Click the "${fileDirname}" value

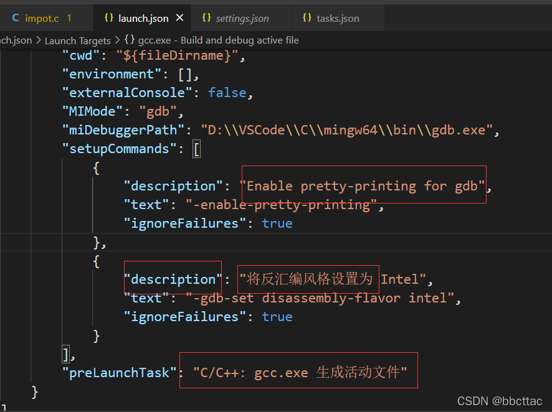pos(177,55)
